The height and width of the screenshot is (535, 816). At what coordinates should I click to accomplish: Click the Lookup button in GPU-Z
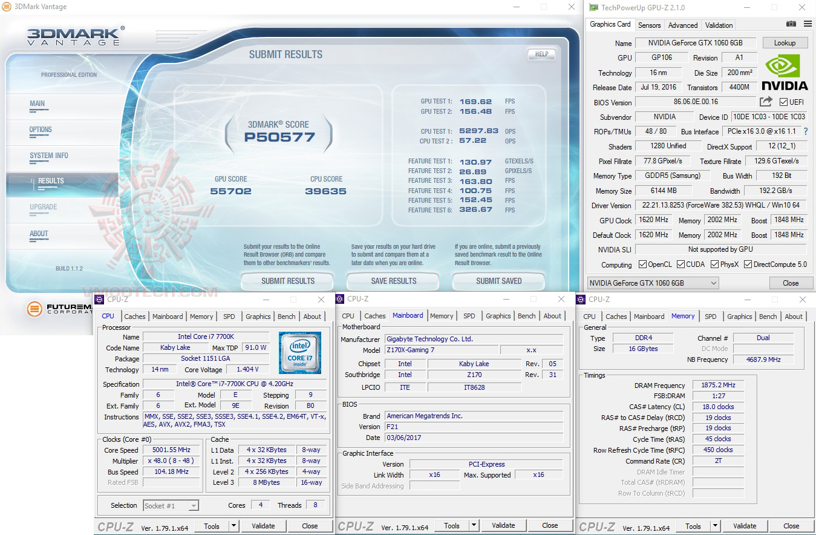tap(785, 42)
